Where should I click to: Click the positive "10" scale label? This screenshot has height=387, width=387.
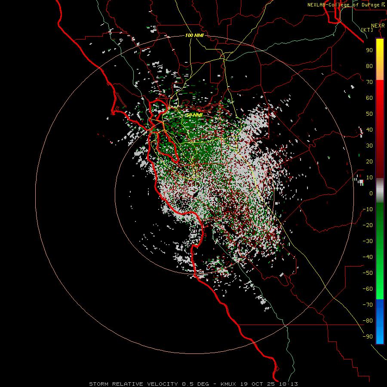click(369, 178)
